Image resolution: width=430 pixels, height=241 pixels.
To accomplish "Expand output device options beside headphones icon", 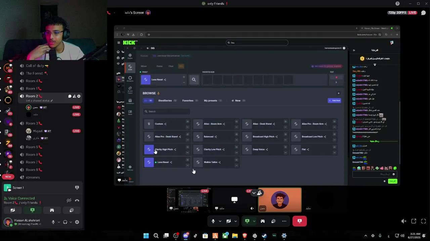I will 71,222.
